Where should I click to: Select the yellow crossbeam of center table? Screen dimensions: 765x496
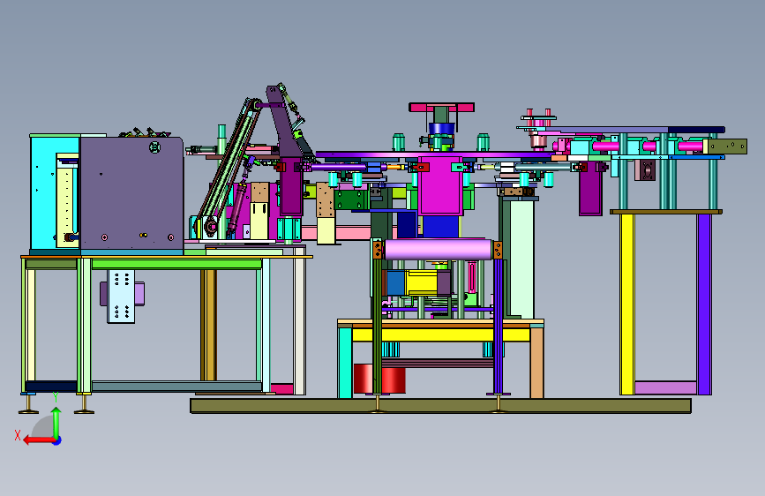pyautogui.click(x=440, y=334)
